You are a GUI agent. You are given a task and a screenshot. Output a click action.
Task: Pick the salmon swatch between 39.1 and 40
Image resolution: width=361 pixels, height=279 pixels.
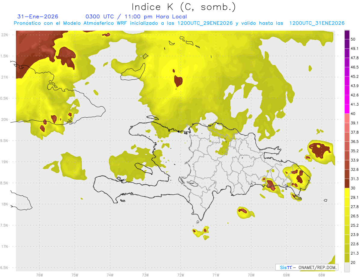(x=347, y=118)
